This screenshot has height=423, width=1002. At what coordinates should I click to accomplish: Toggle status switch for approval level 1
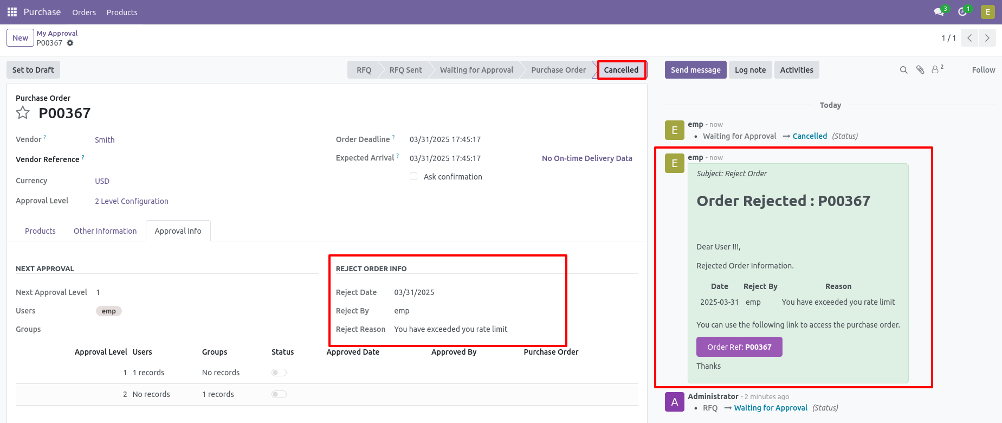click(x=279, y=373)
